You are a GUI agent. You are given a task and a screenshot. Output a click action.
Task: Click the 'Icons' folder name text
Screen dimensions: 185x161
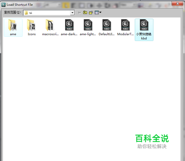[x=32, y=34]
